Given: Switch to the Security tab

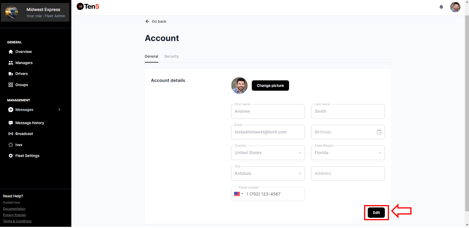Looking at the screenshot, I should tap(171, 56).
